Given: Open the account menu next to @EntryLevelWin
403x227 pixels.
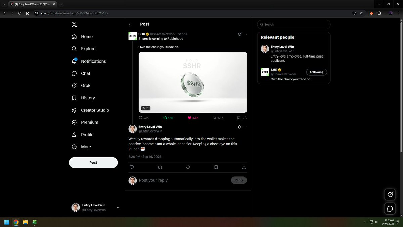Looking at the screenshot, I should tap(119, 207).
